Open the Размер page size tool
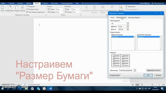Image resolution: width=166 pixels, height=93 pixels. pyautogui.click(x=17, y=9)
